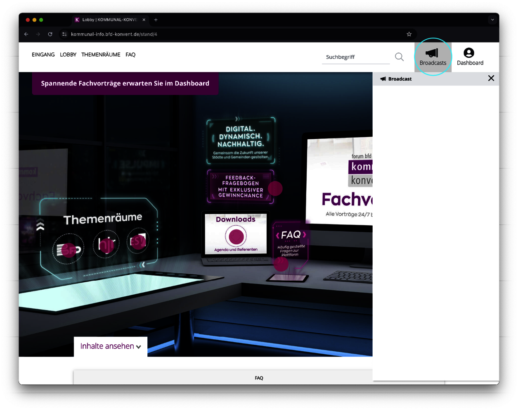Open the Dashboard user profile
Screen dimensions: 518x410
click(x=470, y=57)
